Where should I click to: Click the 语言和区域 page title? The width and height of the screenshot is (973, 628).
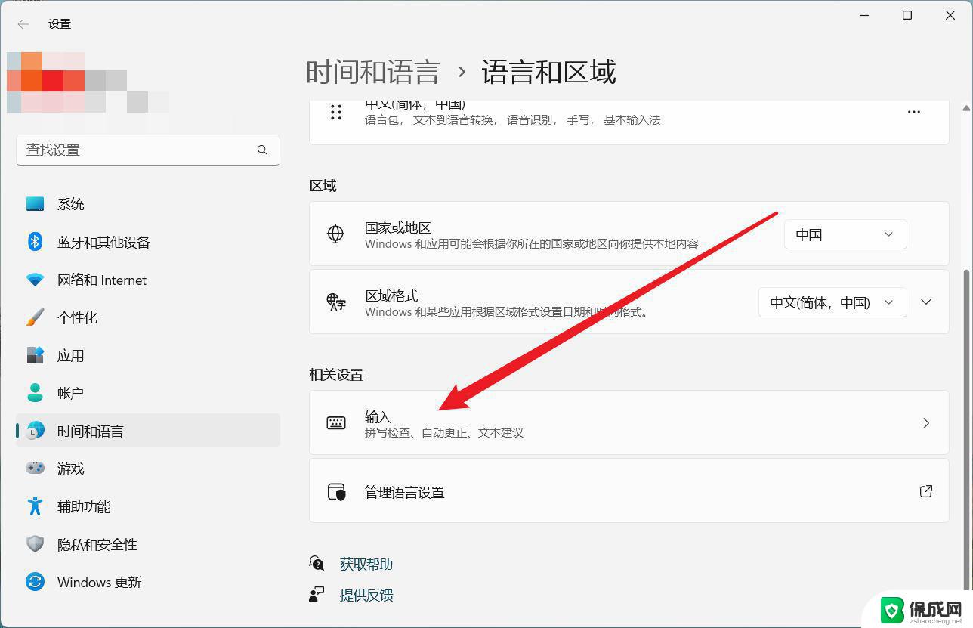point(548,72)
